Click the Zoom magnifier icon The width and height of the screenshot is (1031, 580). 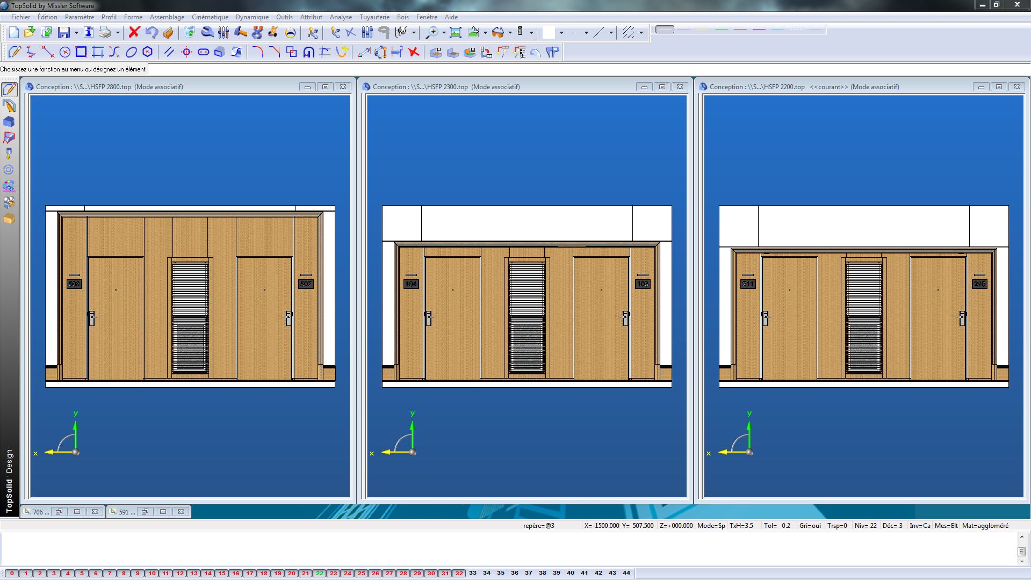(431, 32)
